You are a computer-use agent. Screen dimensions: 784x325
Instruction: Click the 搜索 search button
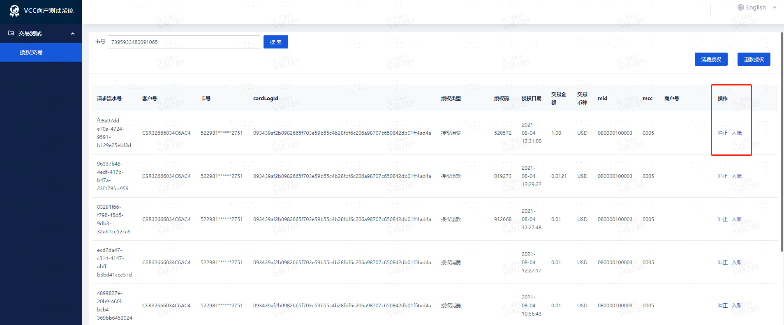[275, 42]
